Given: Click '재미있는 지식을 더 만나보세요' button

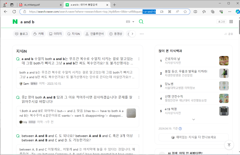Looking at the screenshot, I should pos(194,137).
